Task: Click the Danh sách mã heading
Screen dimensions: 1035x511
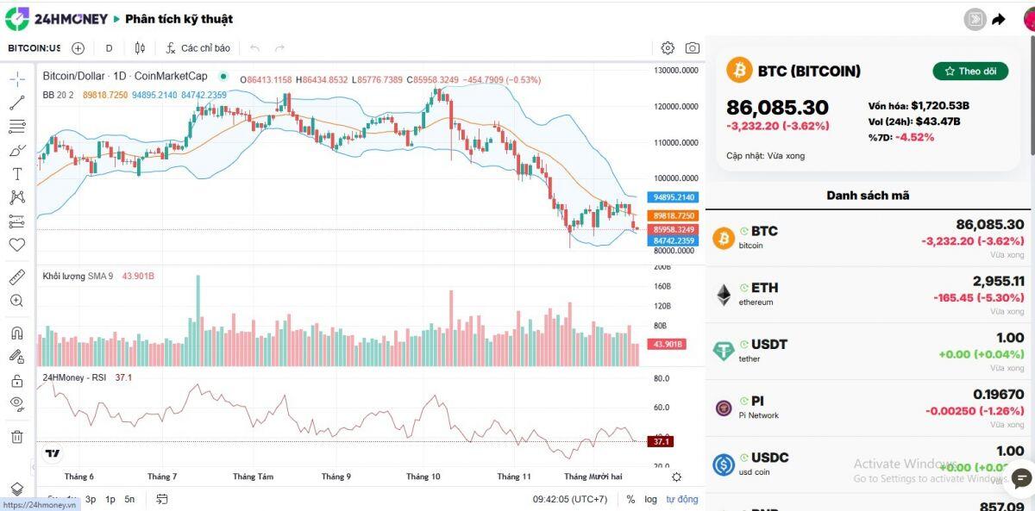Action: [868, 195]
